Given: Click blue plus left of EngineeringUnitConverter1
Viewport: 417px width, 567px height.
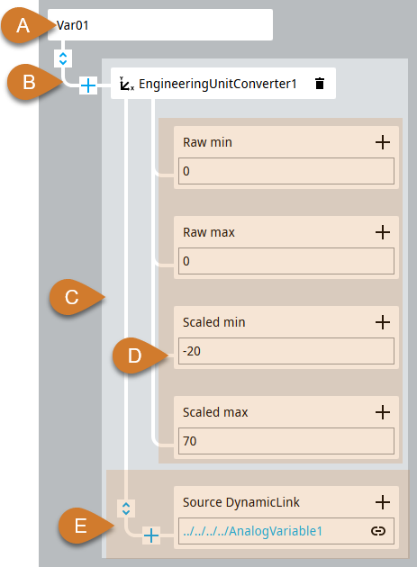Looking at the screenshot, I should pyautogui.click(x=88, y=85).
